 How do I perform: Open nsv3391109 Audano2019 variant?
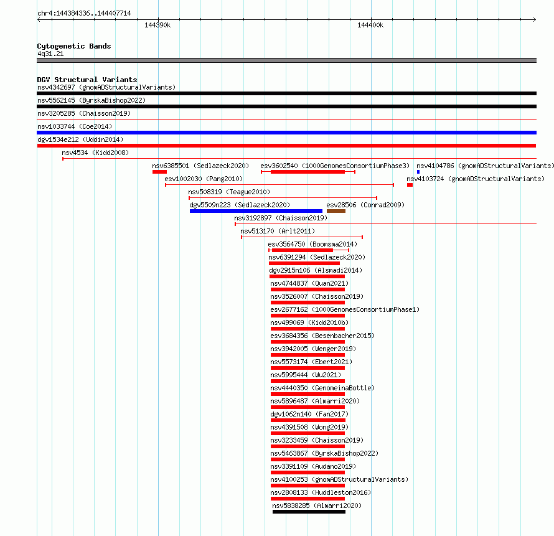click(x=313, y=466)
